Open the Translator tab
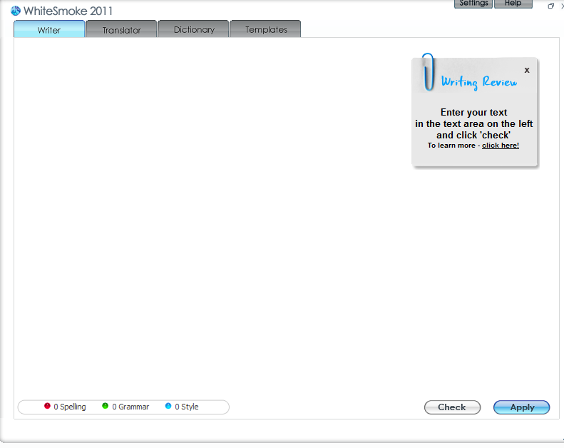Image resolution: width=564 pixels, height=448 pixels. [121, 29]
